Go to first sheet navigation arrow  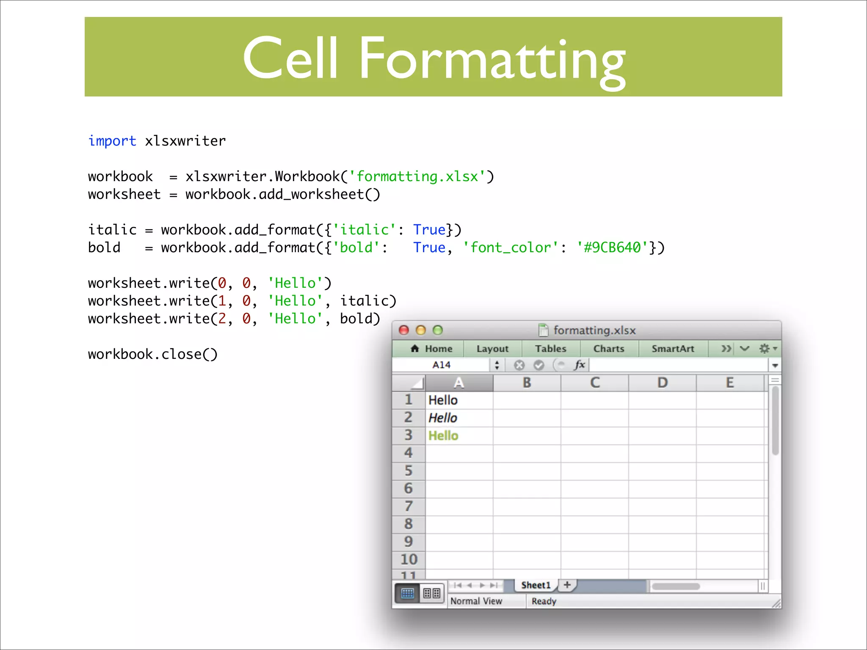point(458,585)
